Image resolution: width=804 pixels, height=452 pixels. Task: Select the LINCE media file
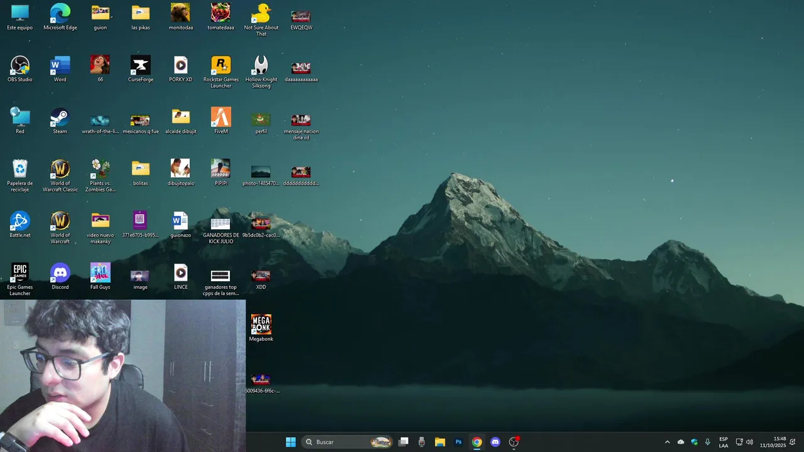(180, 276)
